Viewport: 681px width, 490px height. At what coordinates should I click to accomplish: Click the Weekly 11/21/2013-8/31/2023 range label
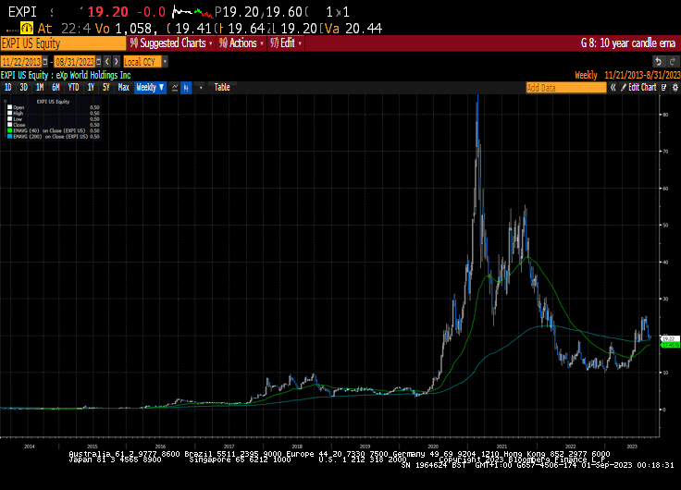tap(627, 75)
